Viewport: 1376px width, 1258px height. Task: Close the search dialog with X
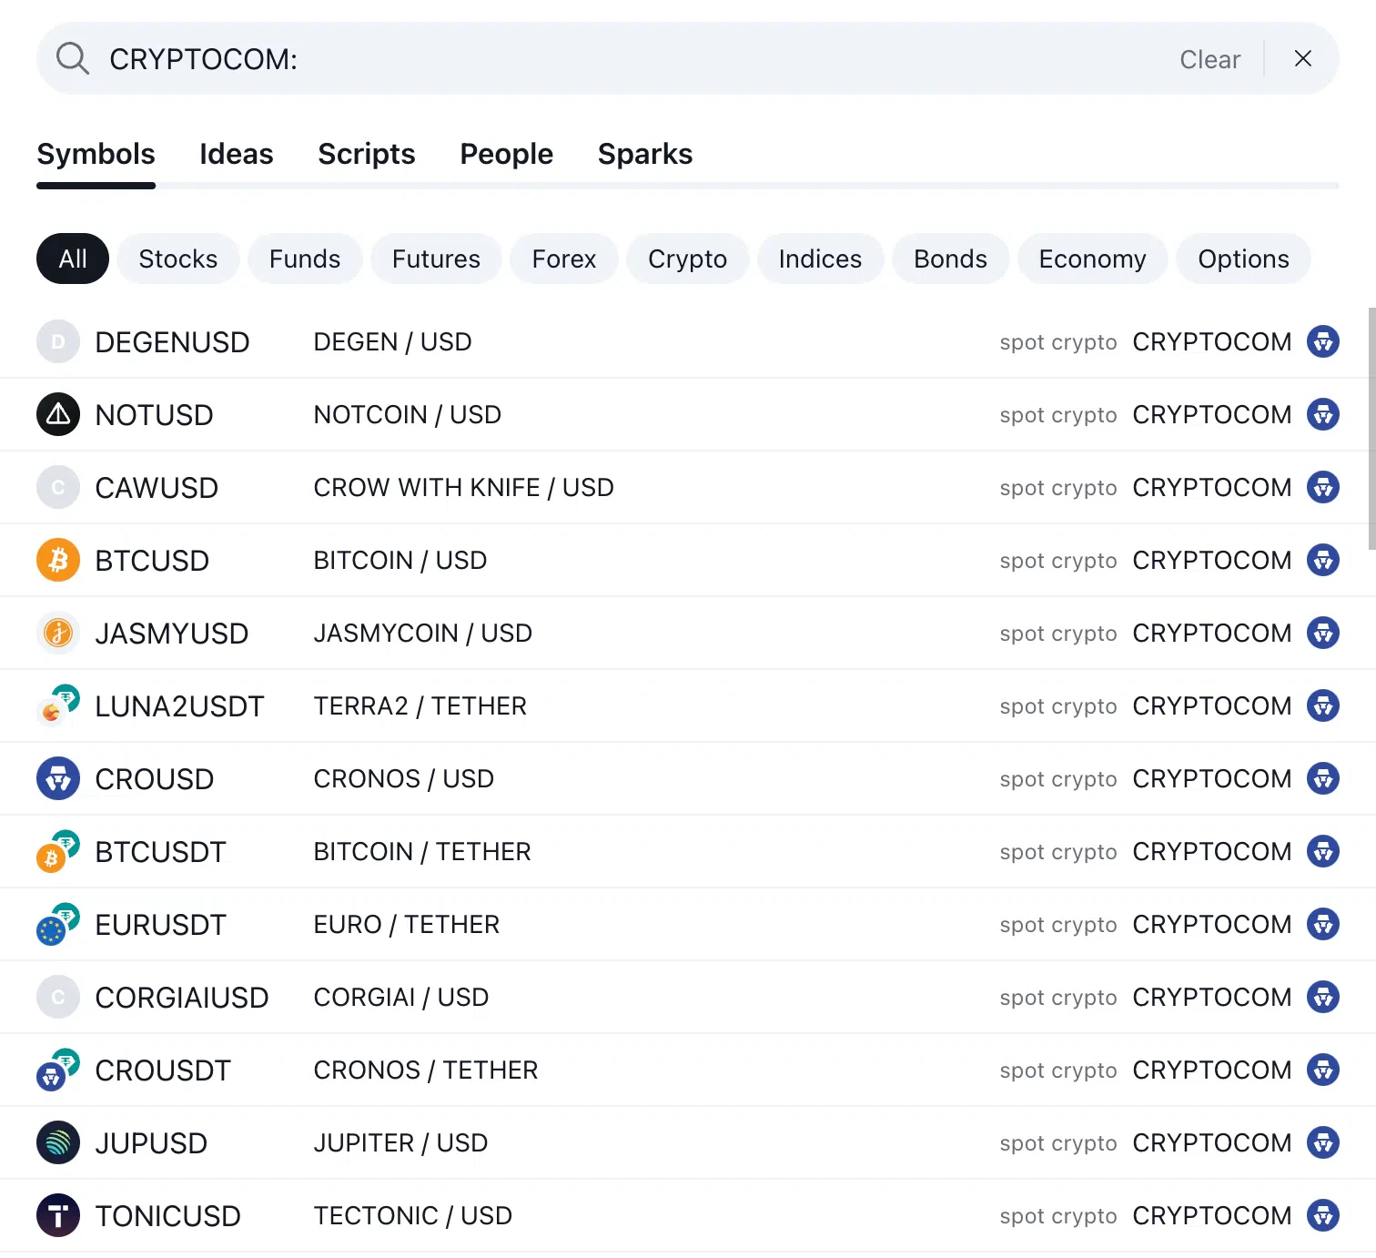tap(1302, 58)
